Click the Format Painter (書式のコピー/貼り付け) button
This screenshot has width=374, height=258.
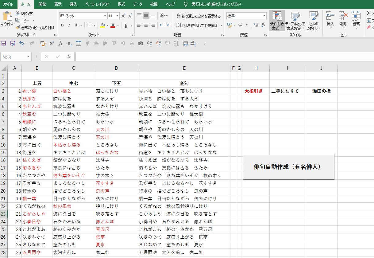(x=35, y=28)
